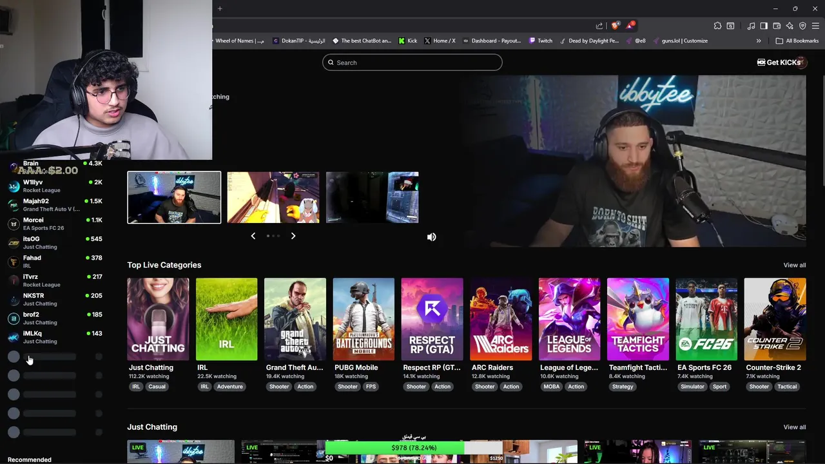View all Just Chatting streams
Viewport: 825px width, 464px height.
794,427
